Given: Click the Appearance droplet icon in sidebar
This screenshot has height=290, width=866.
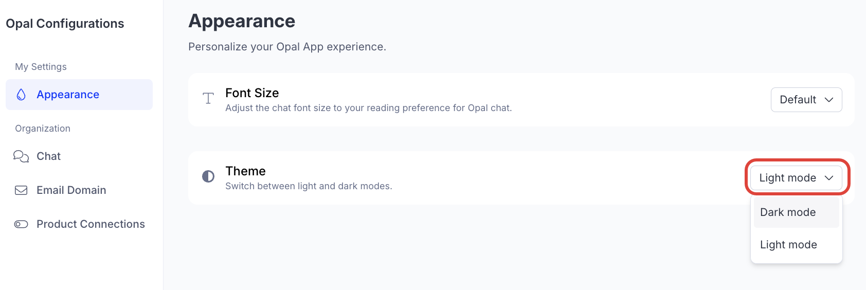Looking at the screenshot, I should (x=21, y=95).
